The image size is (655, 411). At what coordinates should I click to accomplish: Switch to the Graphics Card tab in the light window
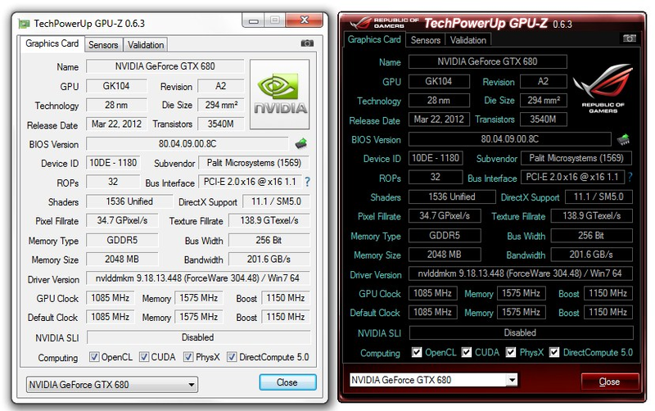pos(52,43)
